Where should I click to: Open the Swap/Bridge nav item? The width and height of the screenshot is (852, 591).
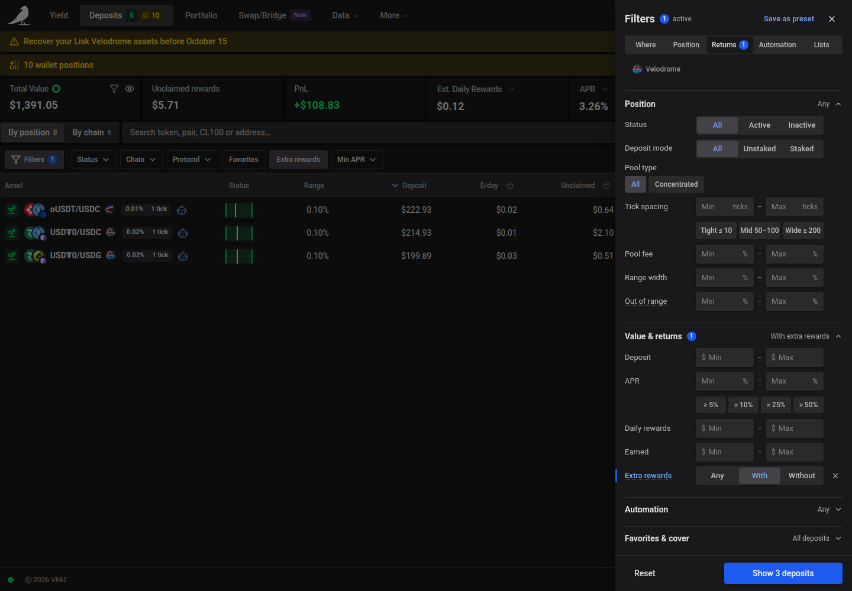(x=275, y=15)
